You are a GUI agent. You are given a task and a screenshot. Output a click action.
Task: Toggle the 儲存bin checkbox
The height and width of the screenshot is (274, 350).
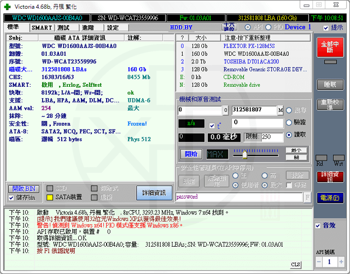[11, 198]
